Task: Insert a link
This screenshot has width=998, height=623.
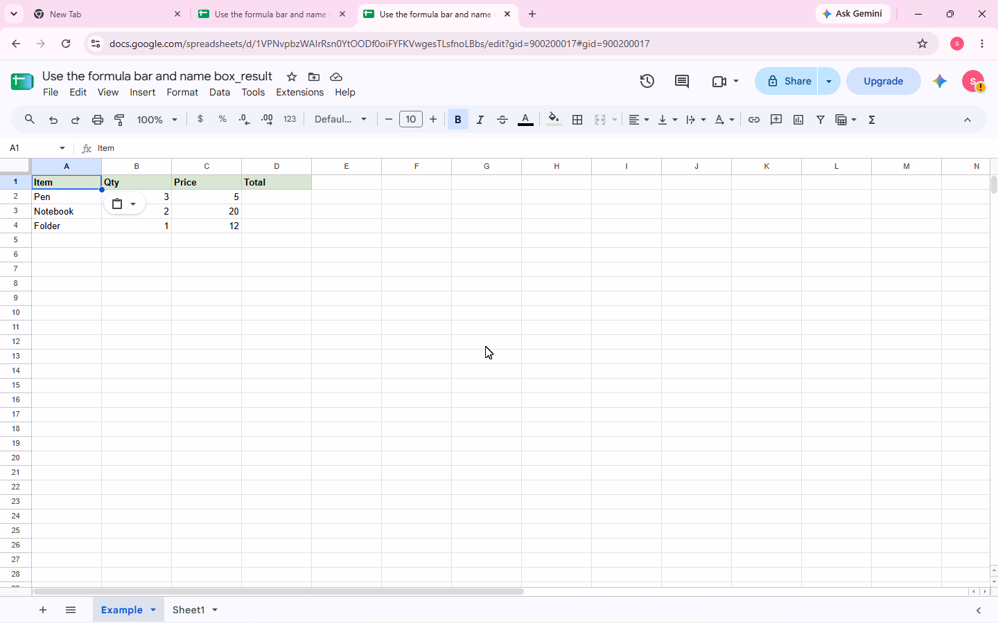Action: click(x=754, y=120)
